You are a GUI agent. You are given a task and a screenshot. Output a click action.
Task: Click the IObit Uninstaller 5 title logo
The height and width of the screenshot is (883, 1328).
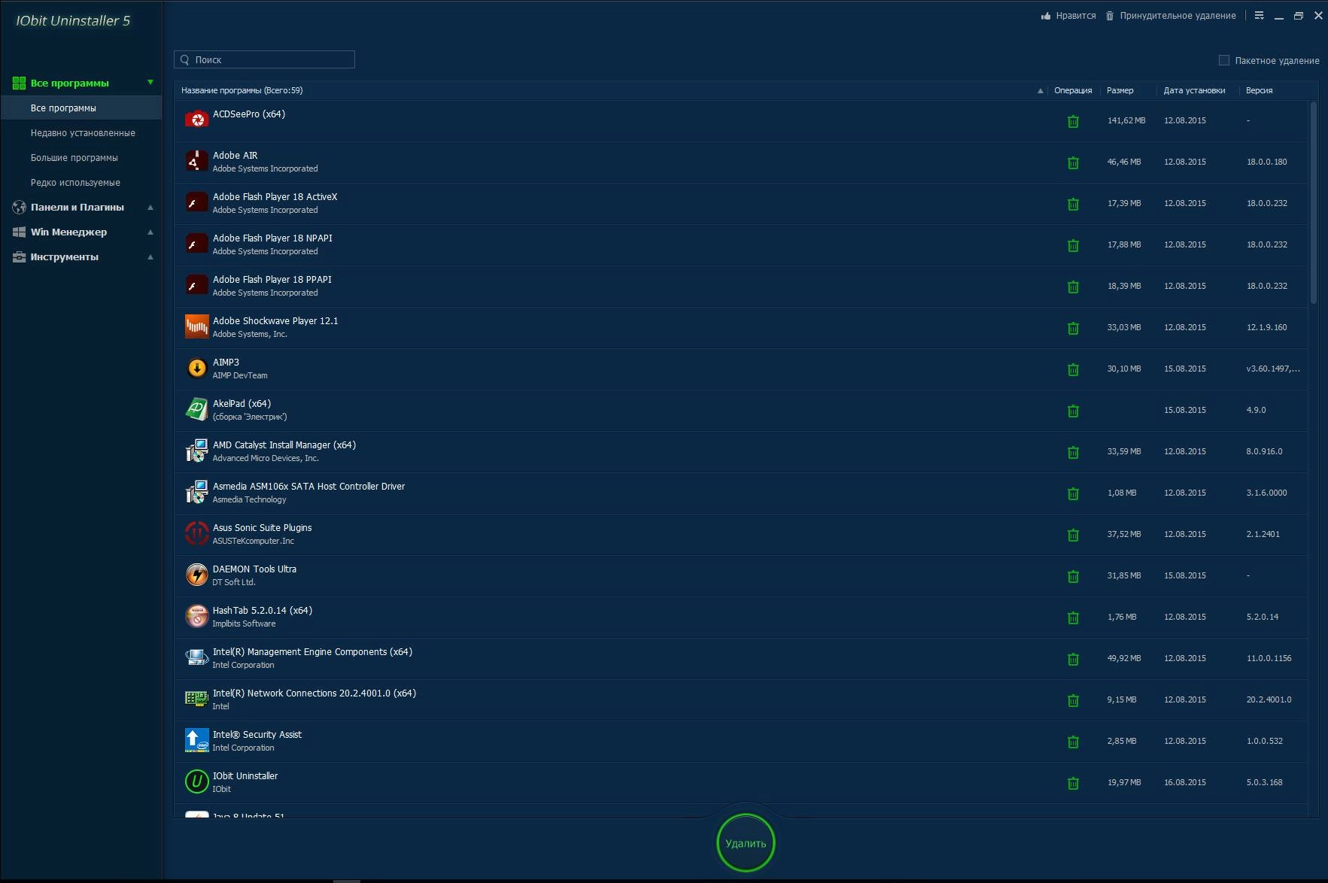click(x=73, y=21)
